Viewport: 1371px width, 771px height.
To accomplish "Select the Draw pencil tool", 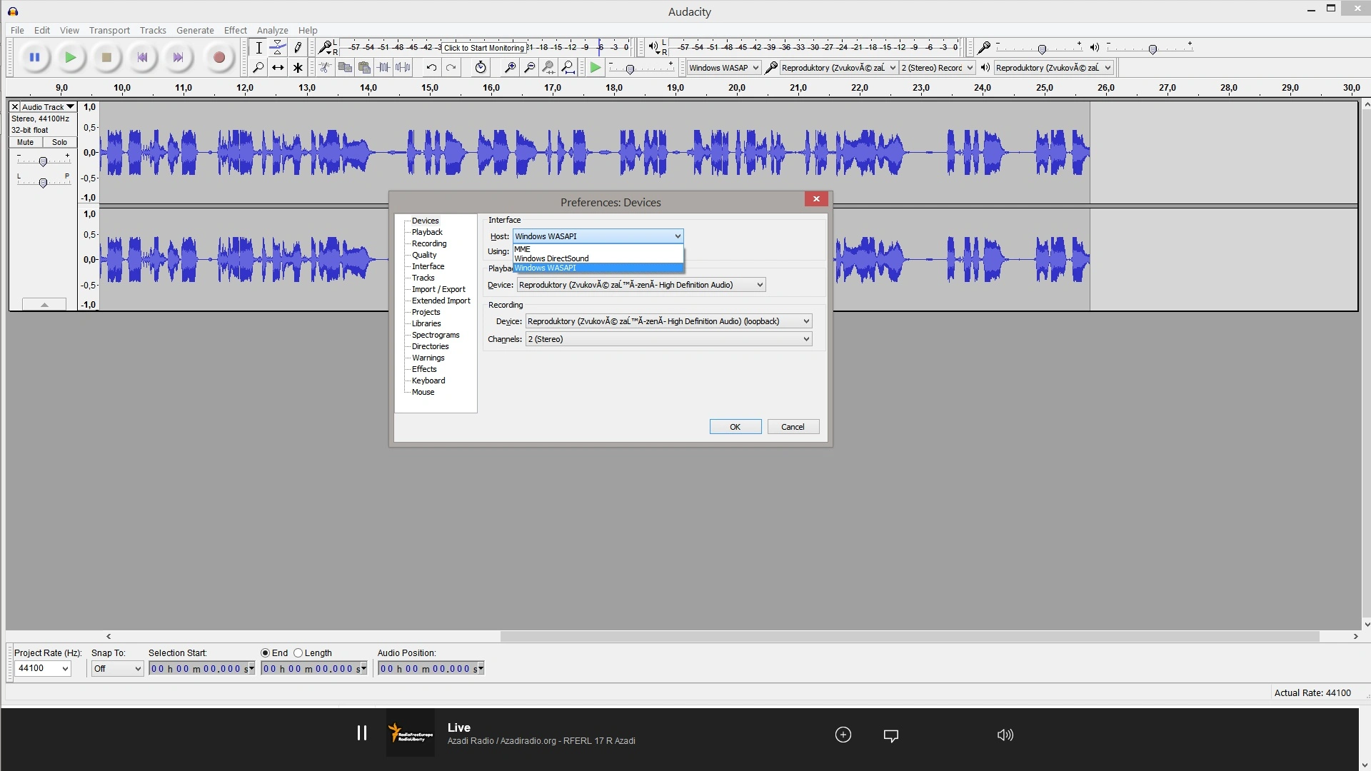I will [298, 48].
